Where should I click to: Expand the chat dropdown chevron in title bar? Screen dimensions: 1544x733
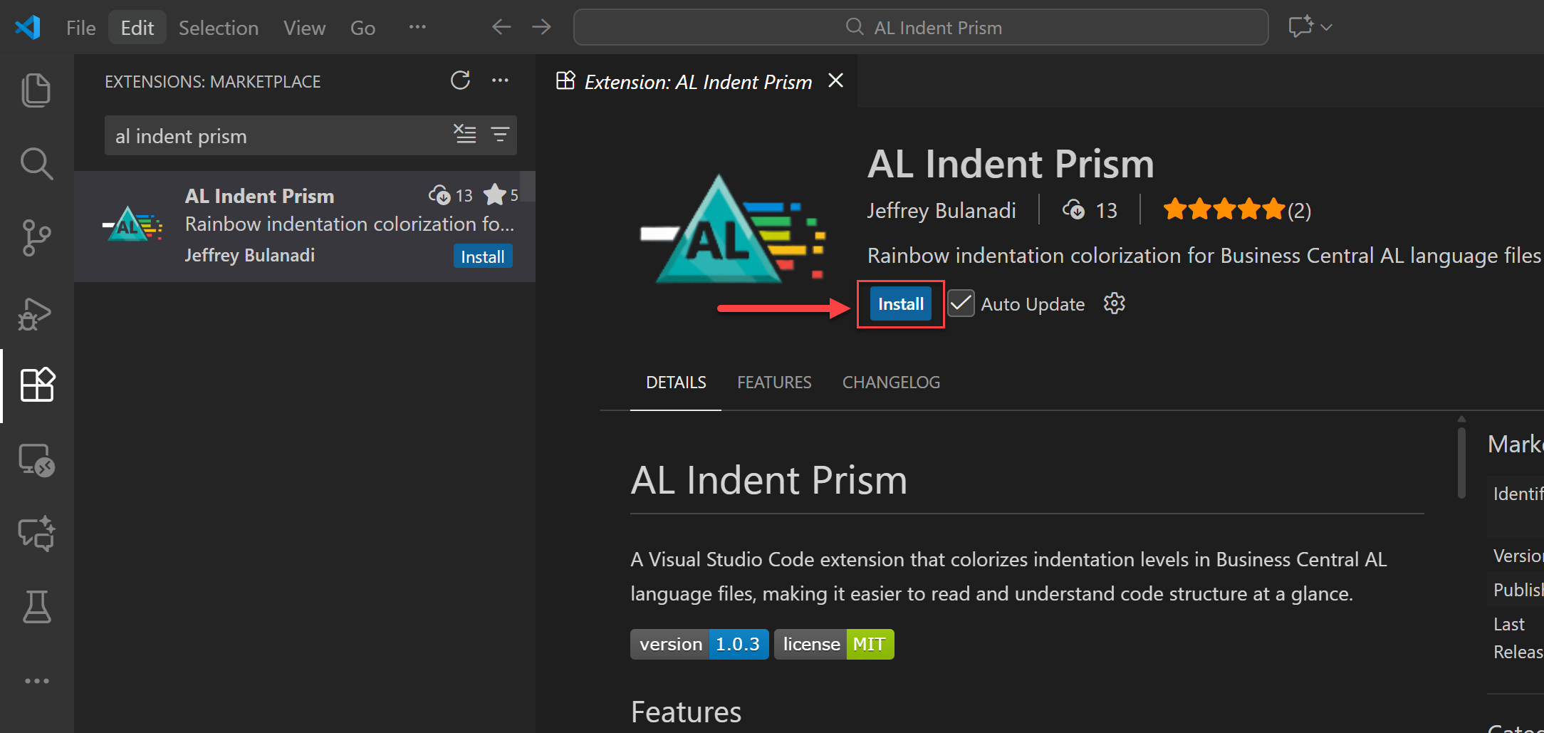click(x=1326, y=28)
